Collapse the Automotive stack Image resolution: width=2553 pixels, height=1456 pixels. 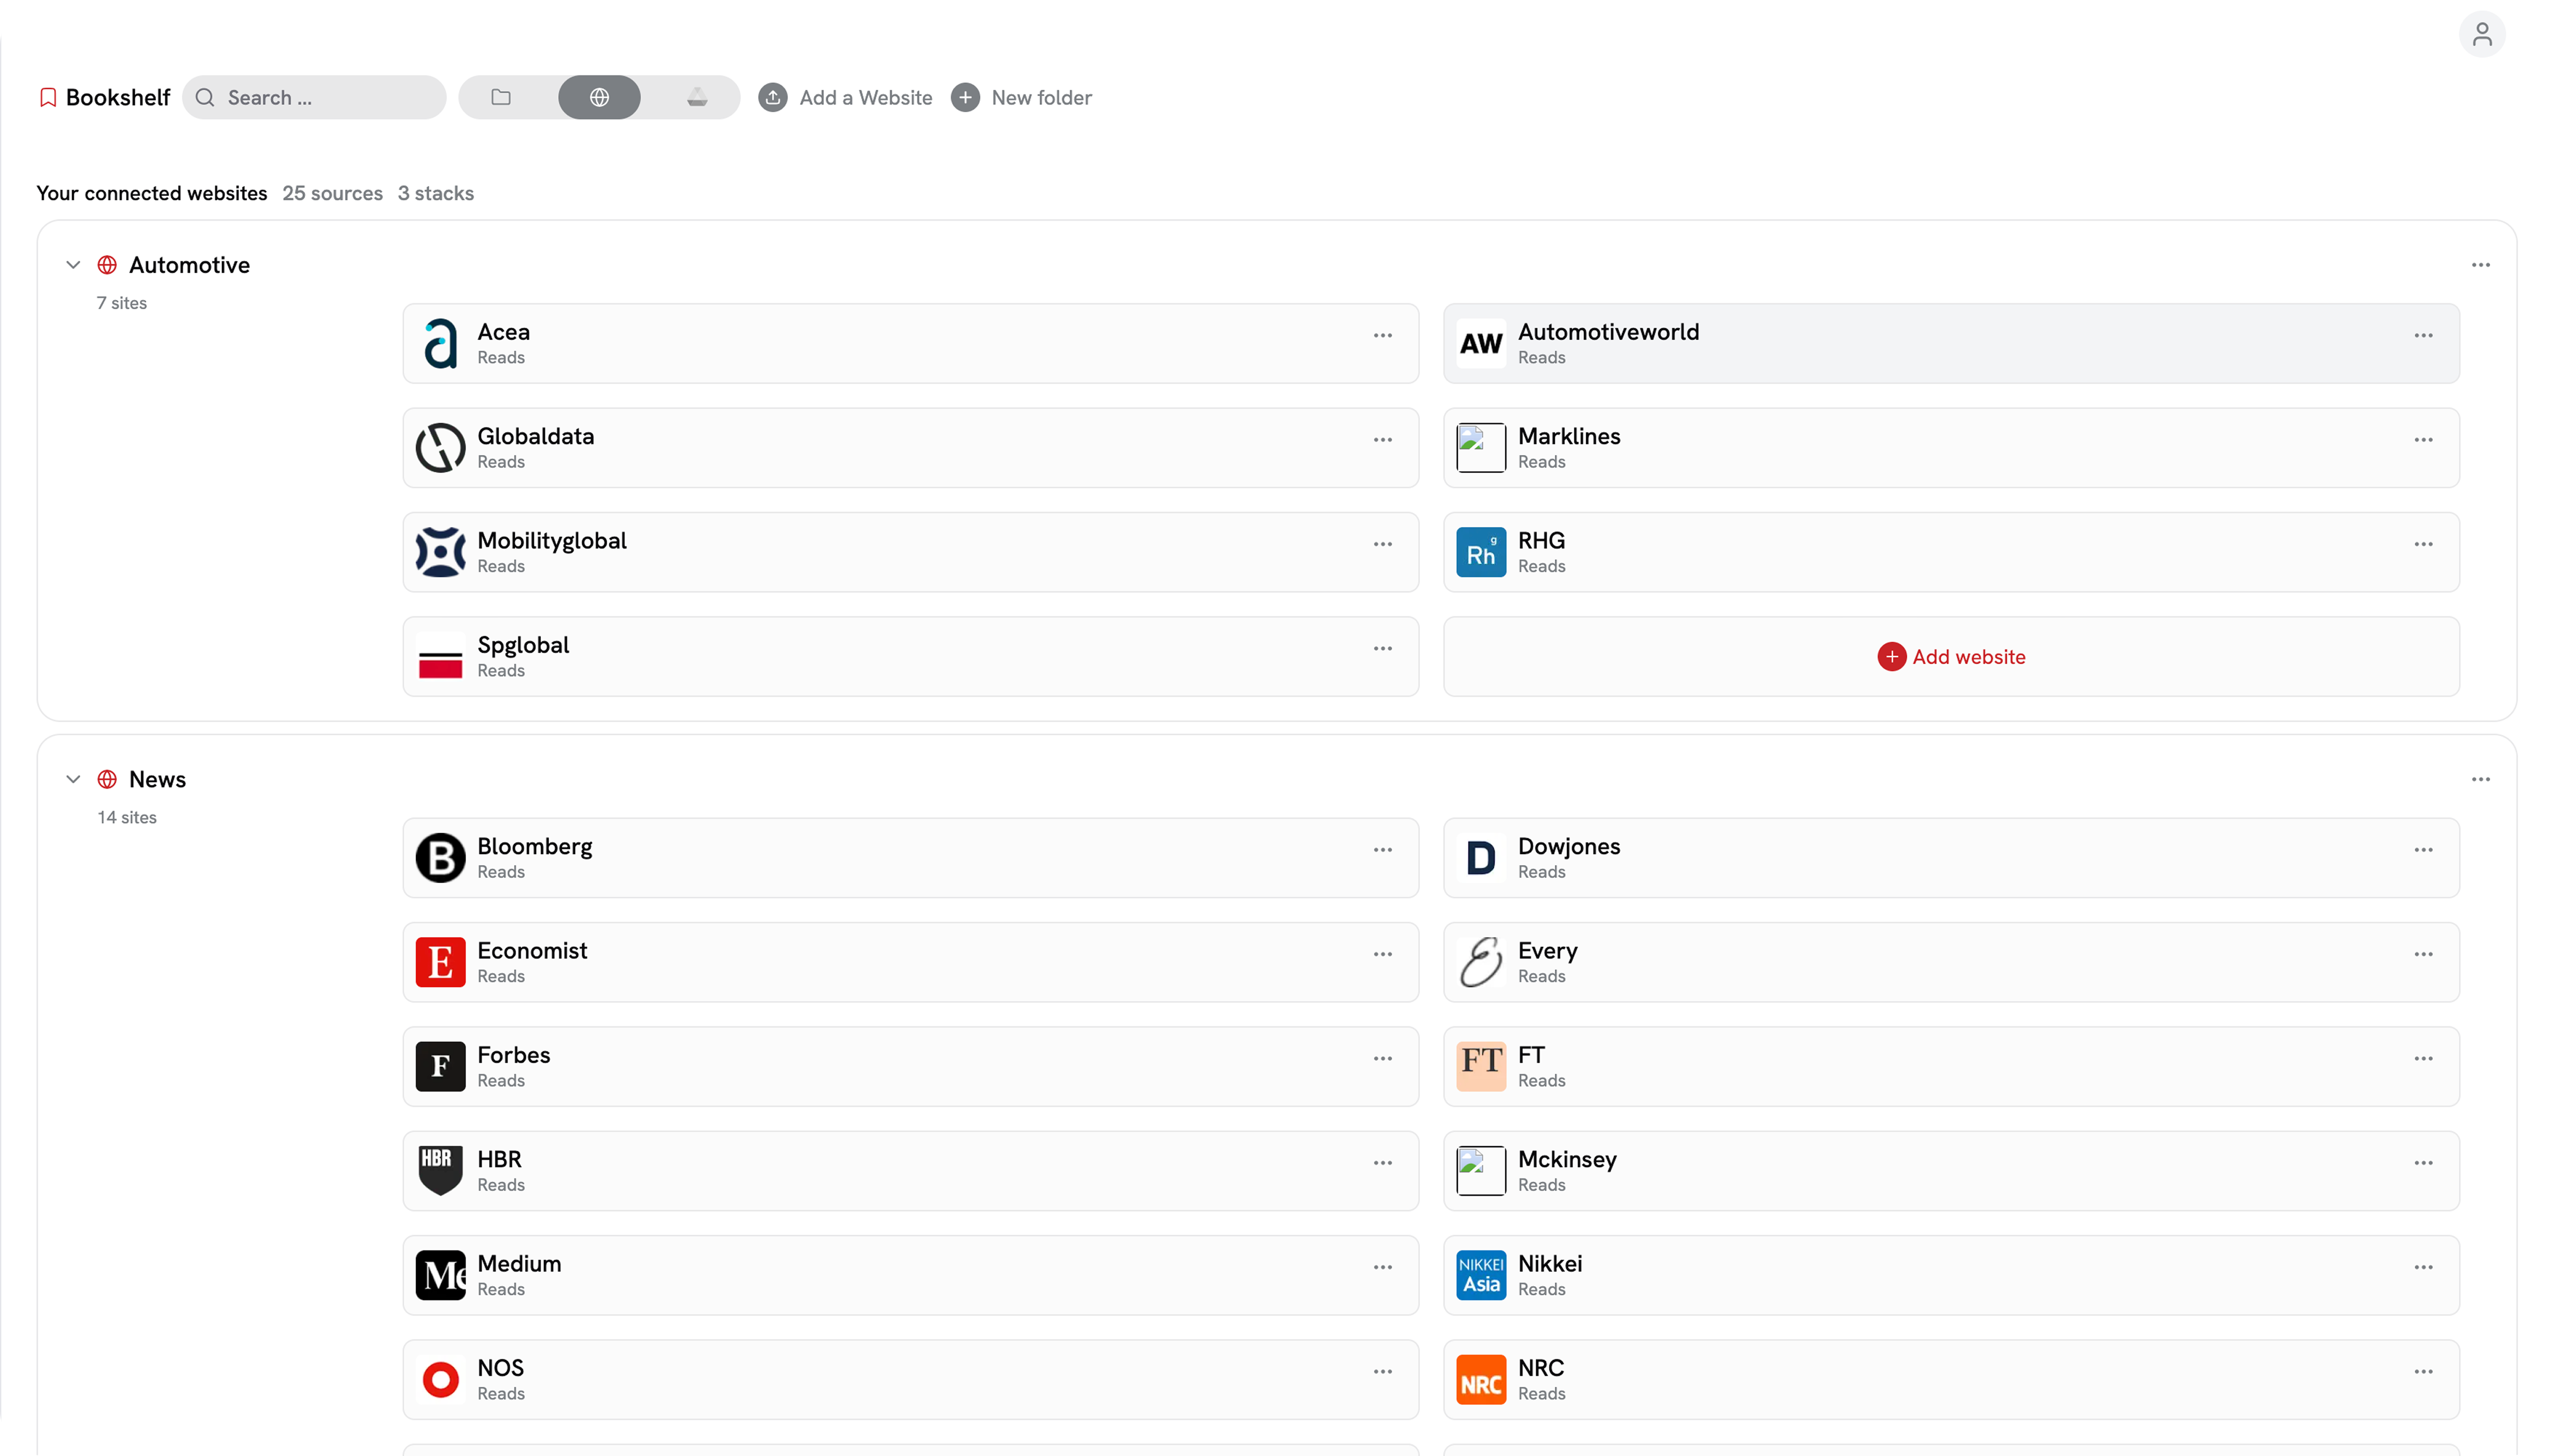[x=73, y=265]
